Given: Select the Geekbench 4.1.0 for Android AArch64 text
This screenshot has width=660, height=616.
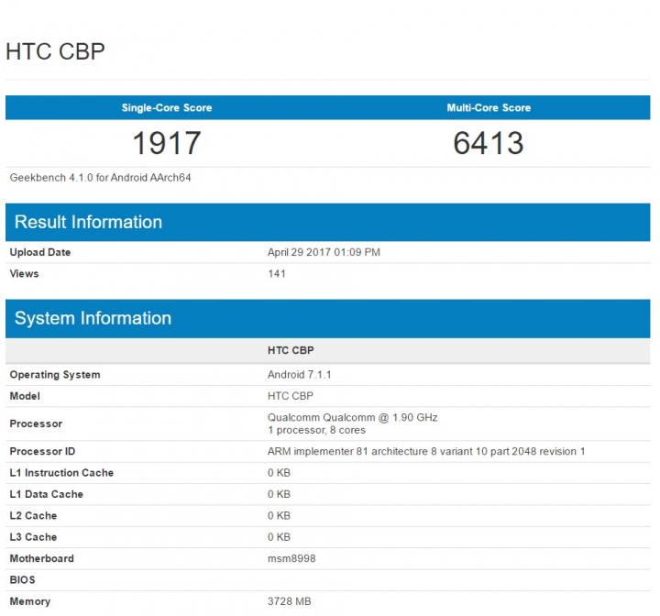Looking at the screenshot, I should 100,178.
